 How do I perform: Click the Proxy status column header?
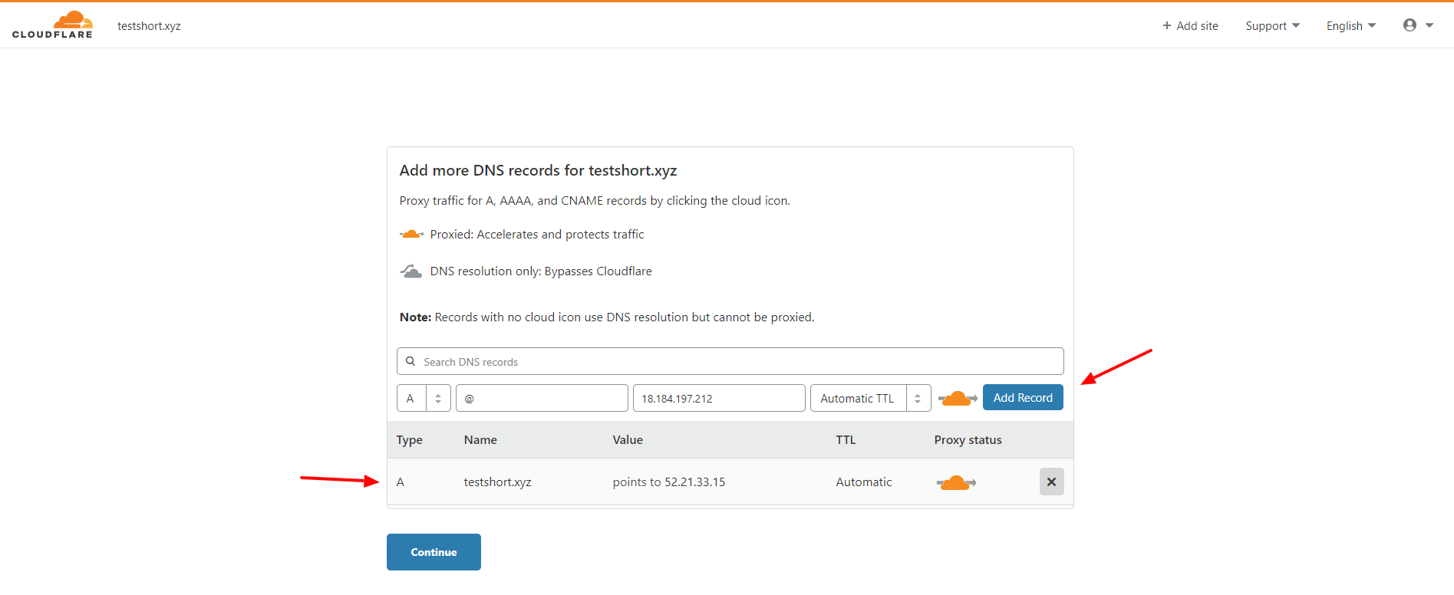968,440
